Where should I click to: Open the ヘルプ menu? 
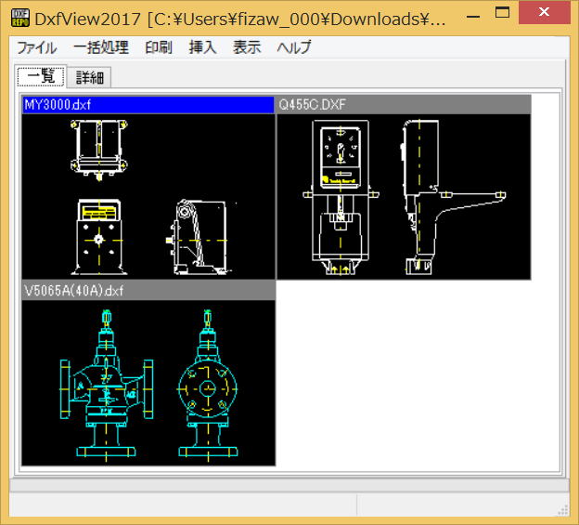point(294,47)
